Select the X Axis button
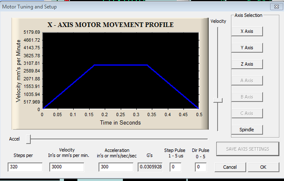This screenshot has height=181, width=284. click(x=247, y=31)
